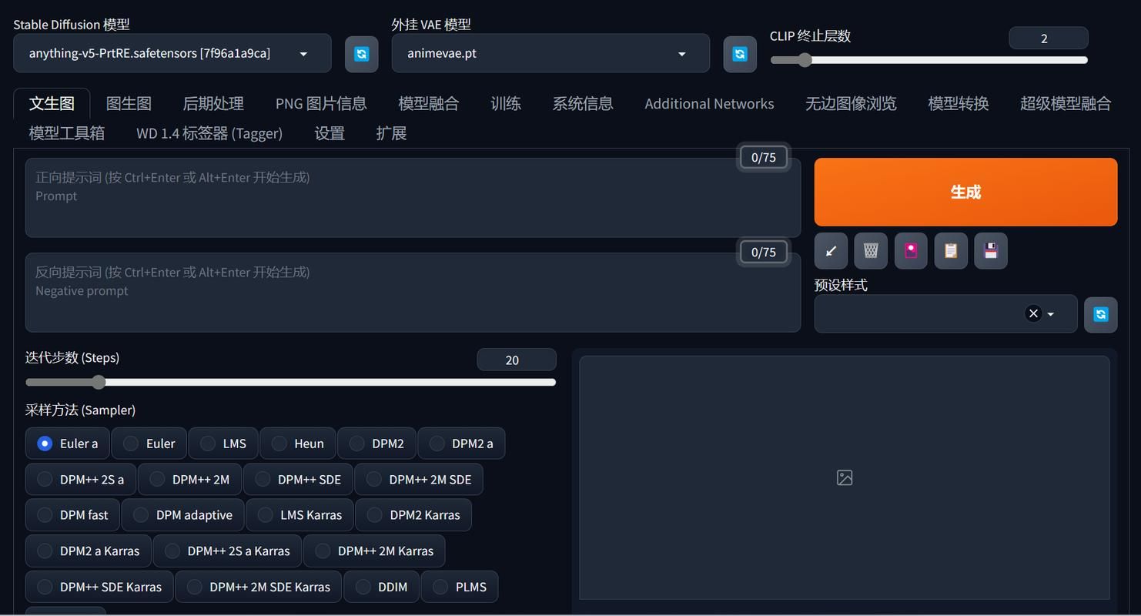Go to the 训练 tab
Image resolution: width=1141 pixels, height=616 pixels.
point(506,104)
